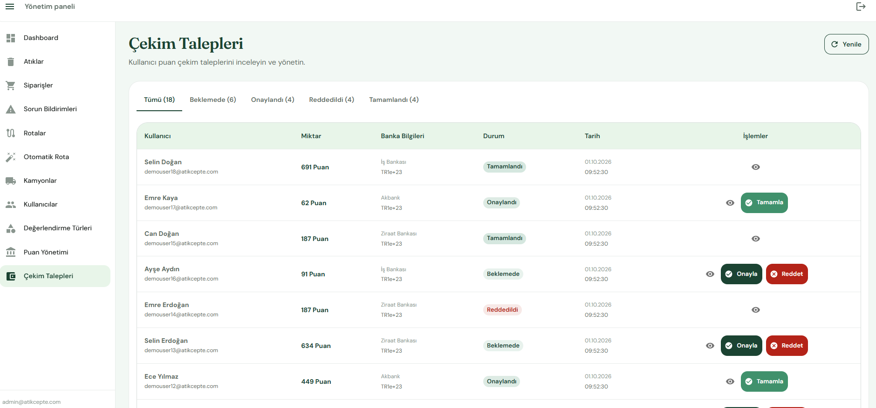This screenshot has height=408, width=876.
Task: Click Beklemede badge in Ayşe Aydın row
Action: (503, 274)
